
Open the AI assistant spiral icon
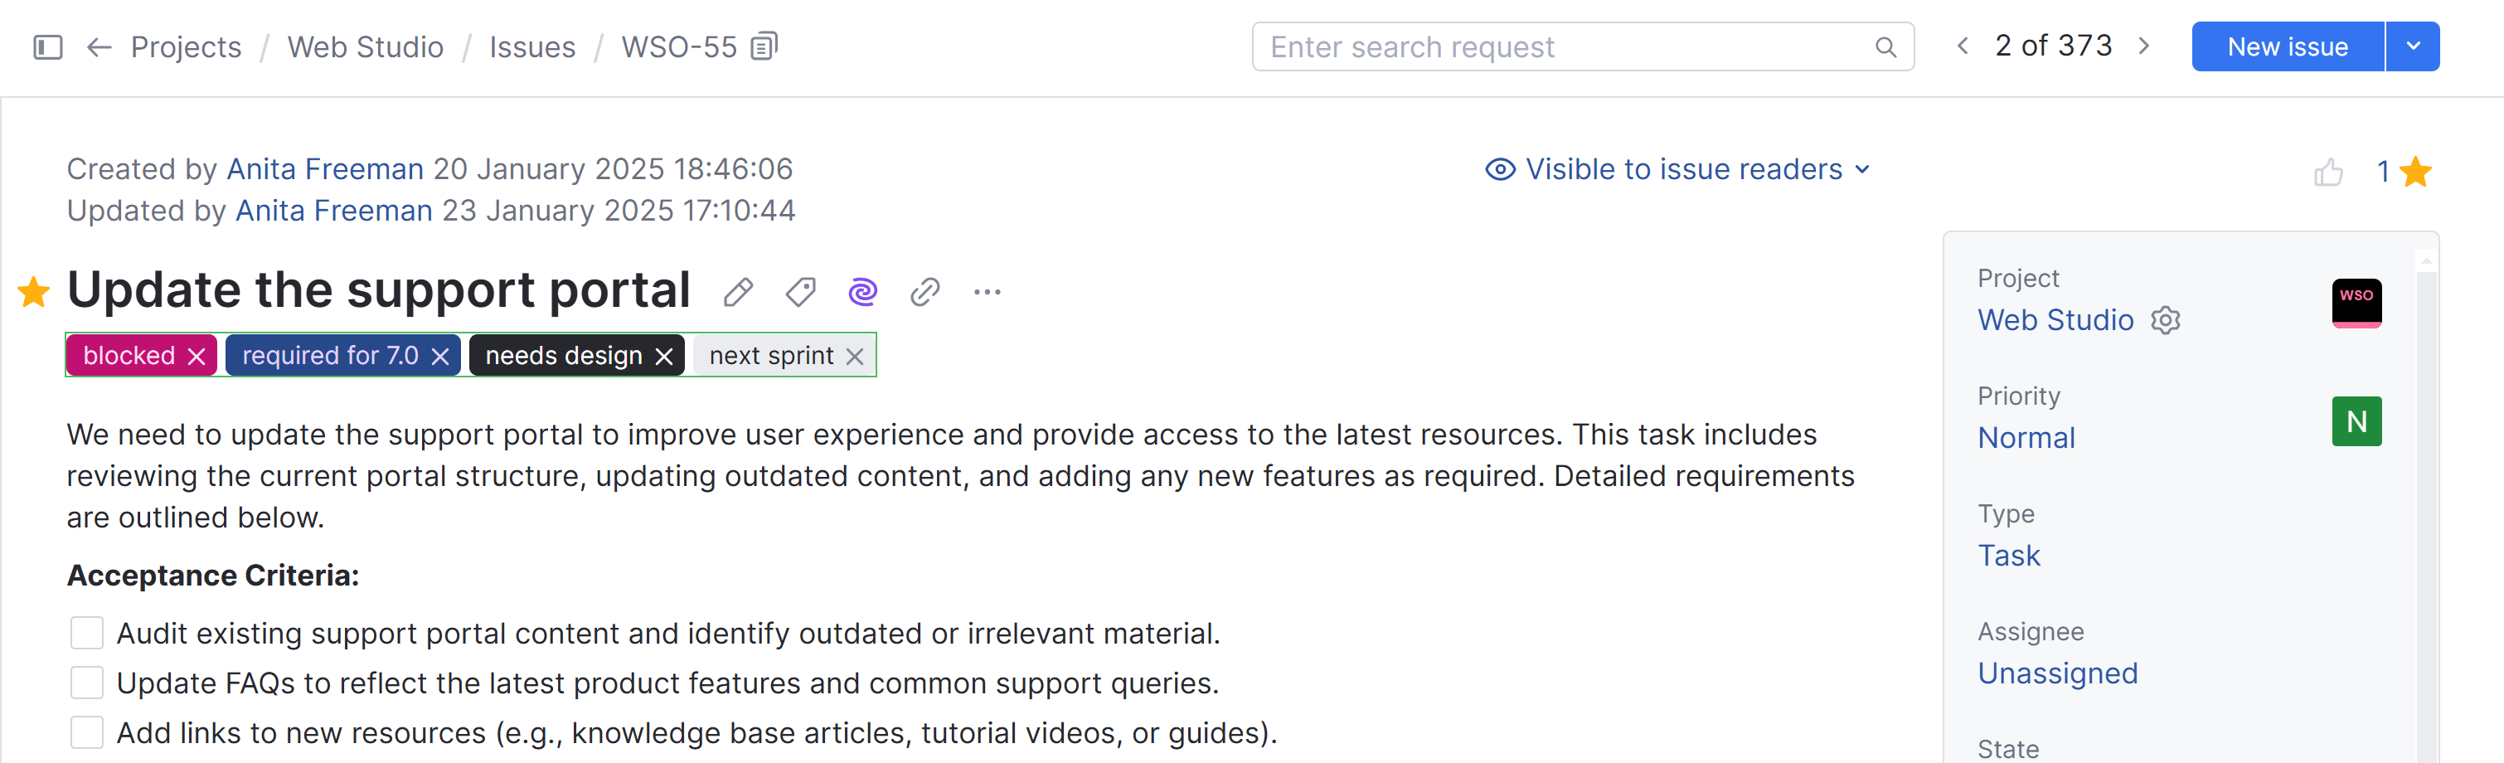(862, 290)
